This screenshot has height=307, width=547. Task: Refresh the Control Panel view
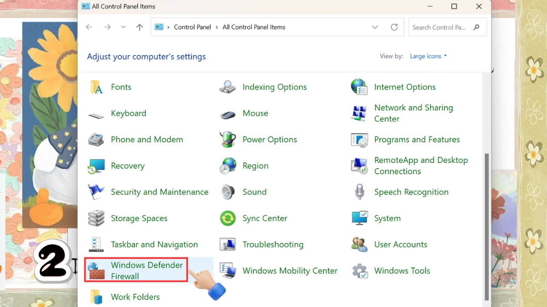coord(394,27)
